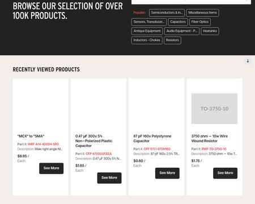Open the Inductors - Chokes tag
Image resolution: width=255 pixels, height=204 pixels.
(147, 40)
